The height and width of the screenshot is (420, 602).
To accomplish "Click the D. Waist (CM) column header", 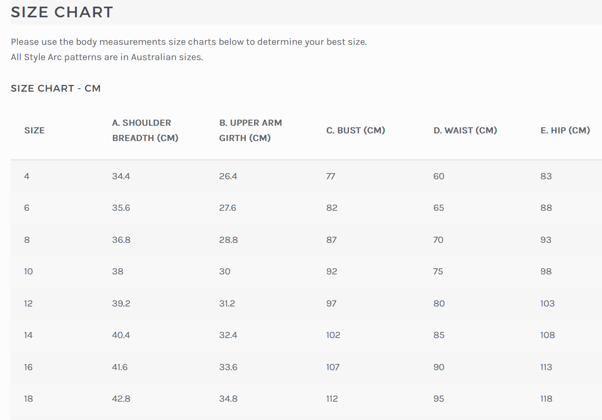I will click(465, 130).
